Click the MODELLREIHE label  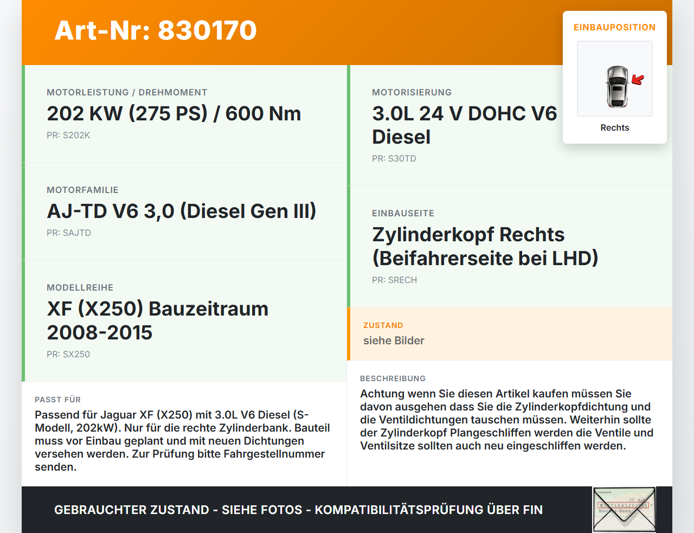(x=80, y=287)
